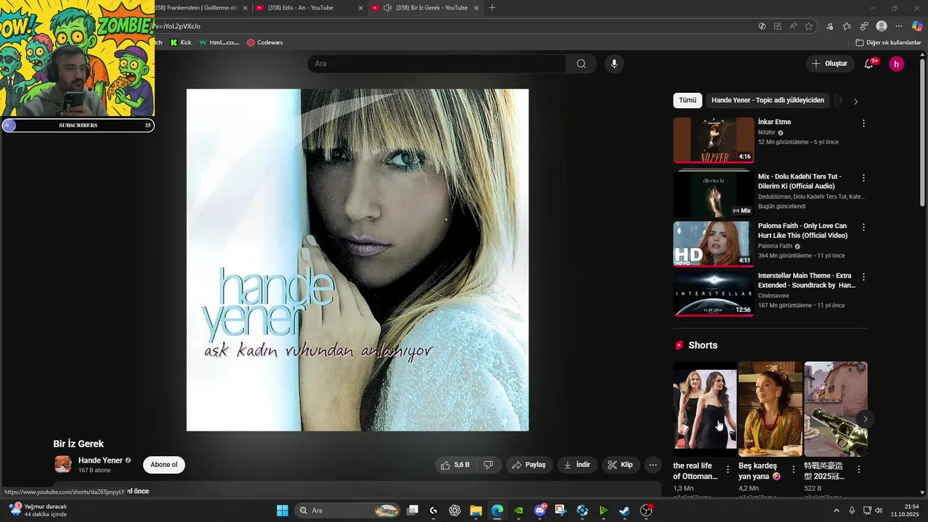Screen dimensions: 928x522
Task: Select the Tümü filter chip
Action: [687, 101]
